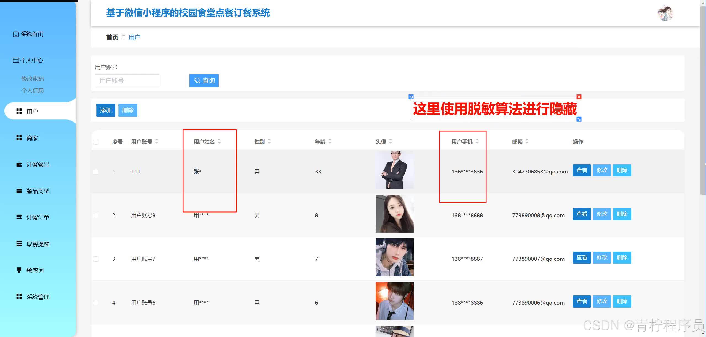Select the checkbox for 用户账号7 row
The width and height of the screenshot is (706, 337).
click(96, 259)
